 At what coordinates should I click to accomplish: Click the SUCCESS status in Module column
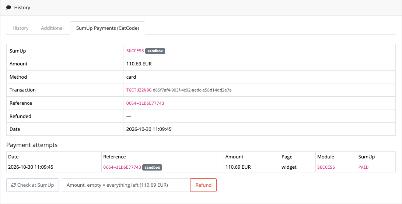point(326,167)
